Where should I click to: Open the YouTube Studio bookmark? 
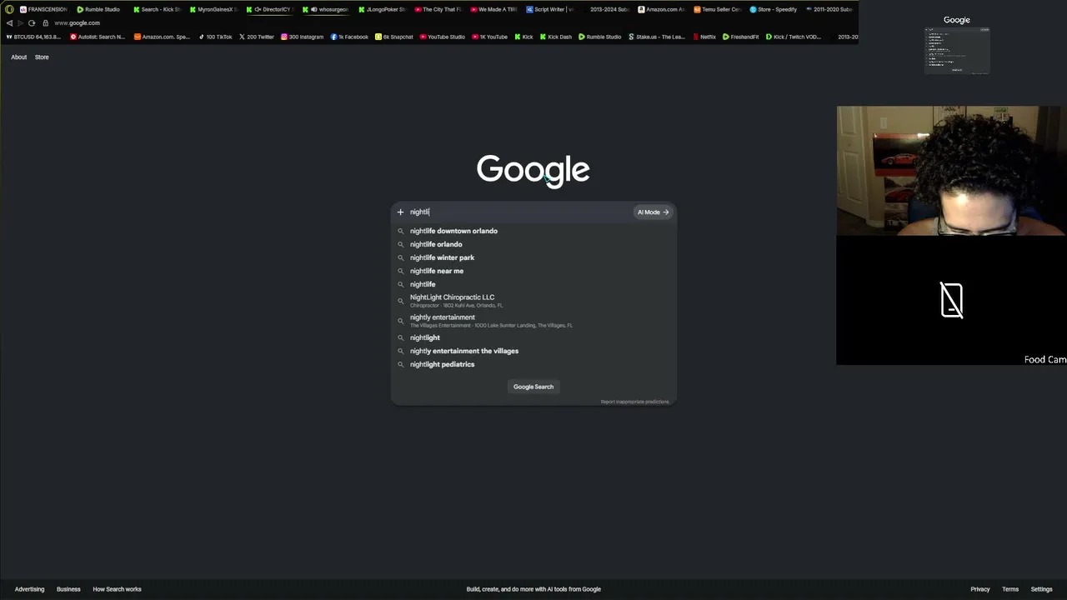443,37
